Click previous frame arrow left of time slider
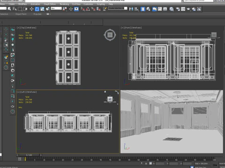This screenshot has height=168, width=225. tap(17, 155)
